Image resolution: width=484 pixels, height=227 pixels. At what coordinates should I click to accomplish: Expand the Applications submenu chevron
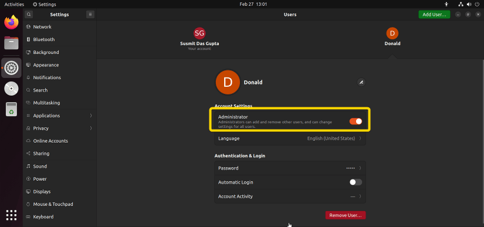(91, 116)
